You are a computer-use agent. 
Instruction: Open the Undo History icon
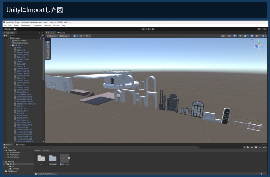point(259,29)
